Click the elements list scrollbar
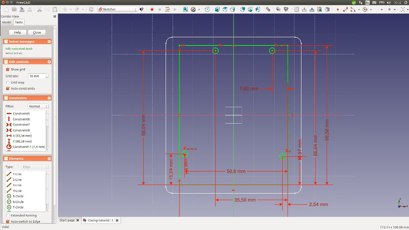409x230 pixels. [x=47, y=191]
